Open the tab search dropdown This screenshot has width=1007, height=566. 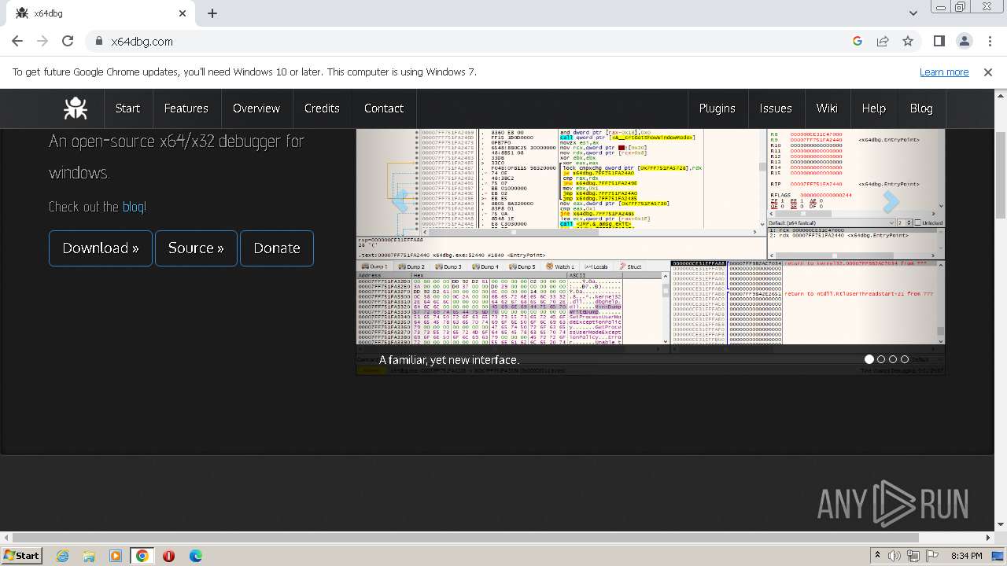pos(913,13)
